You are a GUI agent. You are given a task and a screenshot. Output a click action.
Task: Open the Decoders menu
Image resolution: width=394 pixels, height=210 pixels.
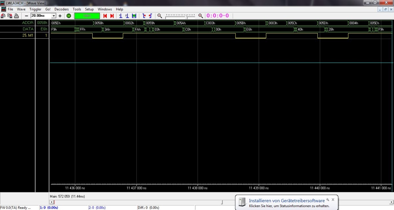[x=61, y=9]
